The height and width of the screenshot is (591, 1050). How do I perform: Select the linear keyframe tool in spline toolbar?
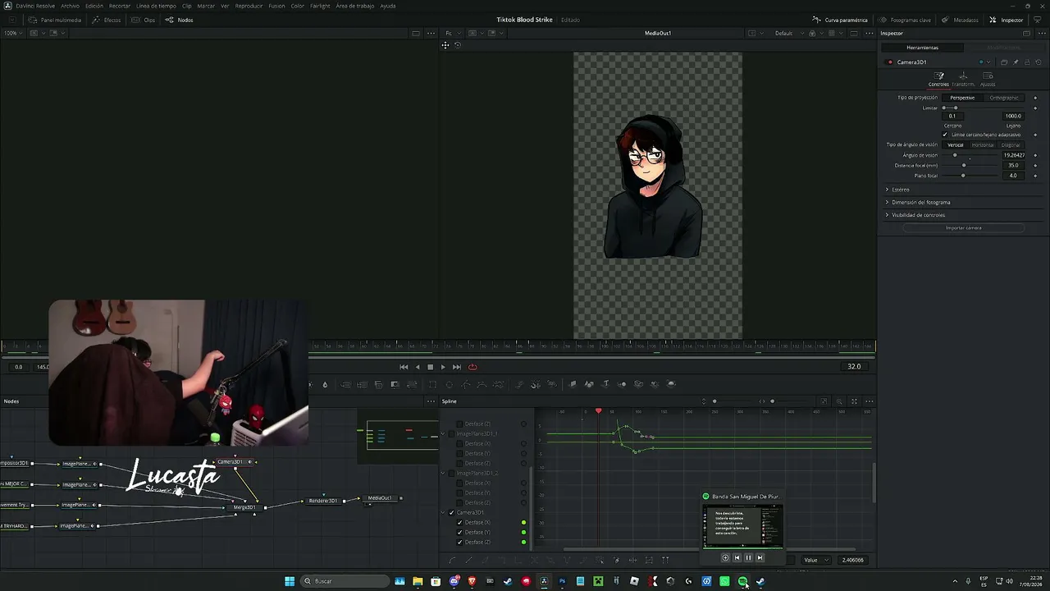coord(468,560)
